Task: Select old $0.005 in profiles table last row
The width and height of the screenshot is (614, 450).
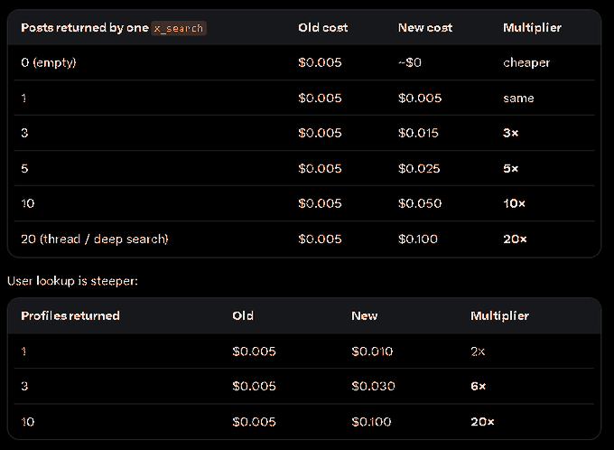Action: [254, 422]
